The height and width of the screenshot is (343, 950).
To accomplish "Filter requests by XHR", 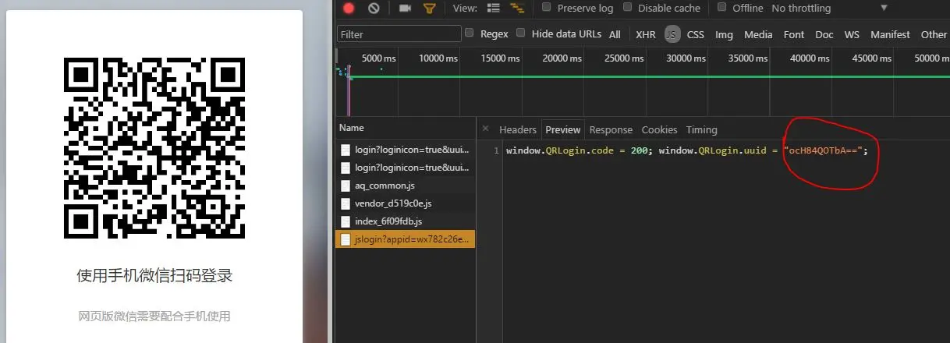I will click(646, 34).
